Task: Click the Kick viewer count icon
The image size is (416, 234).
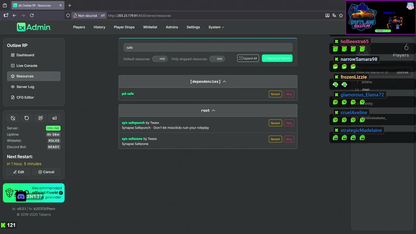Action: tap(3, 225)
